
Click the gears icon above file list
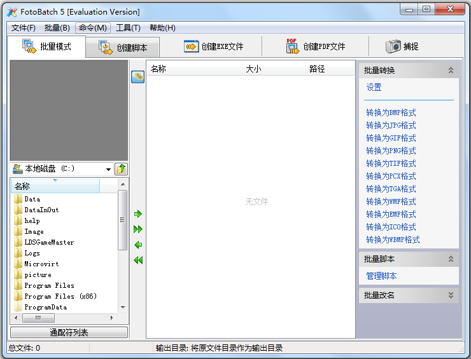click(x=138, y=77)
